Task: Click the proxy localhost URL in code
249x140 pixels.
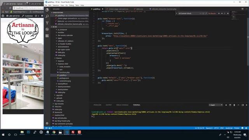Action: (x=160, y=36)
